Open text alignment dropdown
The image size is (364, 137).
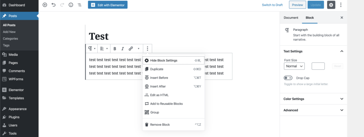(104, 48)
